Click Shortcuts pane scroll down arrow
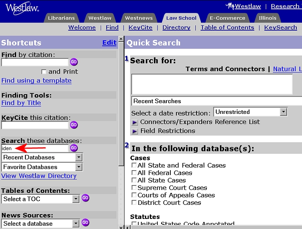 pos(121,227)
